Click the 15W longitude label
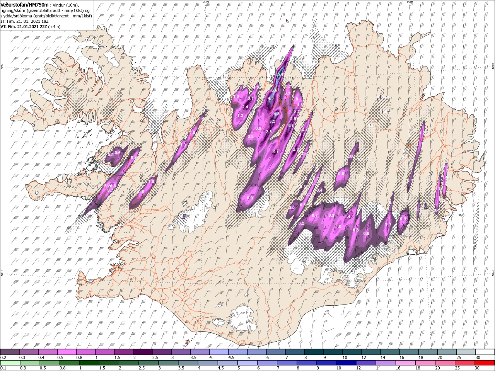Viewport: 495px width, 371px height. pos(410,2)
